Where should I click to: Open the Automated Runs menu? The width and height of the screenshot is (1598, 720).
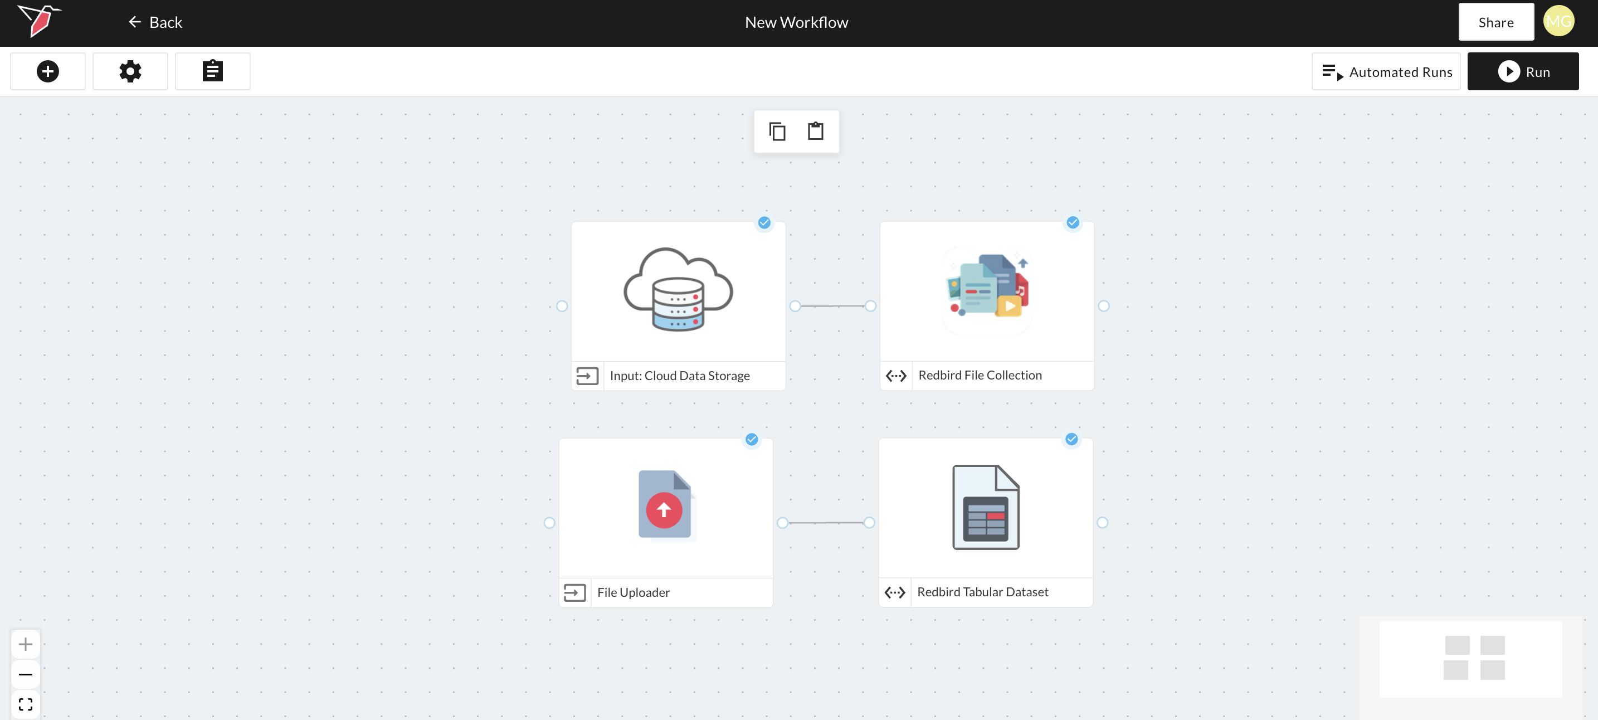pos(1386,72)
